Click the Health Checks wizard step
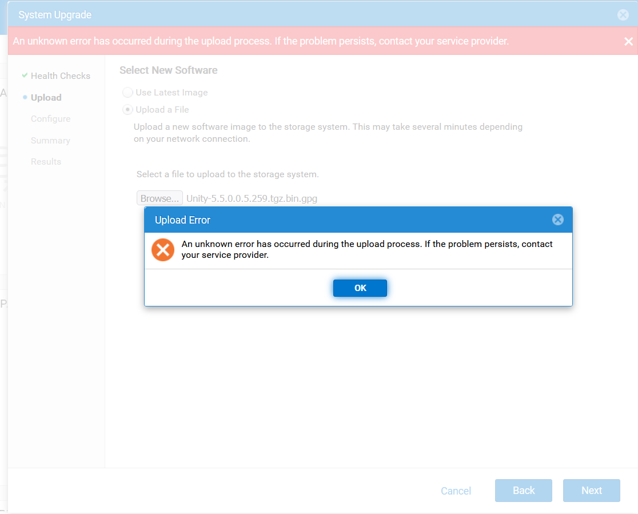Screen dimensions: 638x514 pos(61,75)
